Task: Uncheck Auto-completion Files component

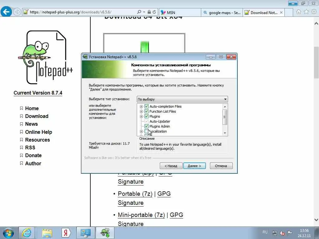Action: pos(146,106)
